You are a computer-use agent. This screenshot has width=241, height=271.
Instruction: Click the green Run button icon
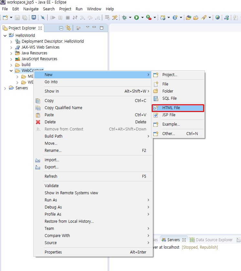(137, 17)
